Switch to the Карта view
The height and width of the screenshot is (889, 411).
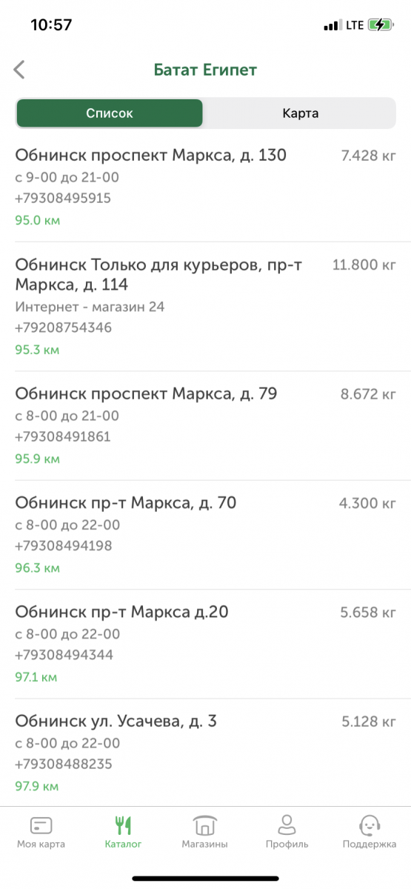(300, 113)
